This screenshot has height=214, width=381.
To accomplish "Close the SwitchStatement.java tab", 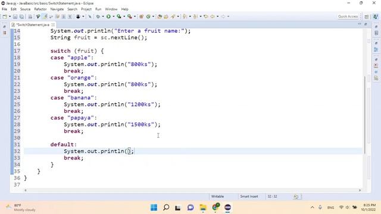I will click(x=53, y=25).
